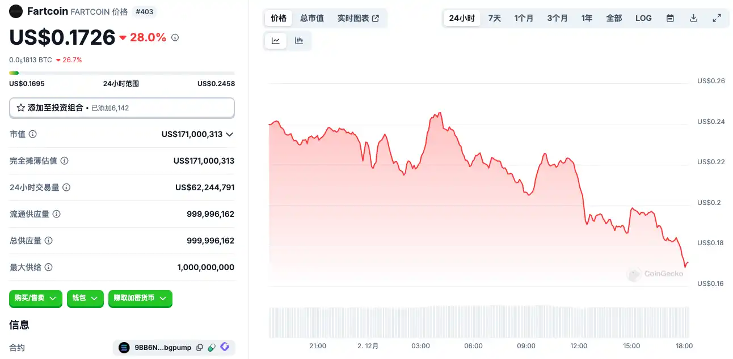Select the 7天 time range
This screenshot has width=733, height=359.
495,18
